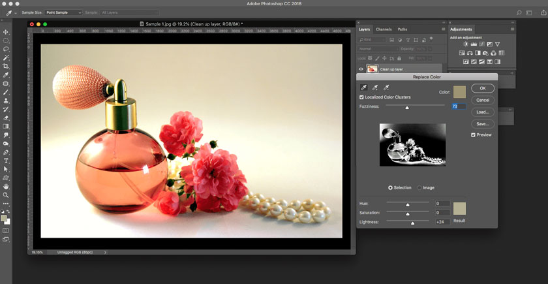
Task: Switch to the Channels tab
Action: point(384,29)
